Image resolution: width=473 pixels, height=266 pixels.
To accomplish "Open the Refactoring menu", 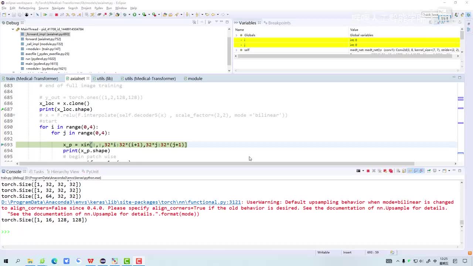I will [27, 8].
